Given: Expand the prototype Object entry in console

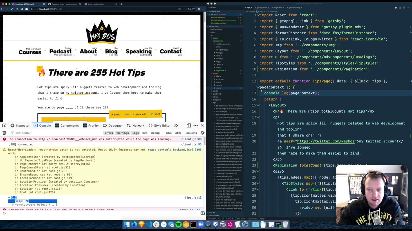Looking at the screenshot, I should pyautogui.click(x=13, y=205).
